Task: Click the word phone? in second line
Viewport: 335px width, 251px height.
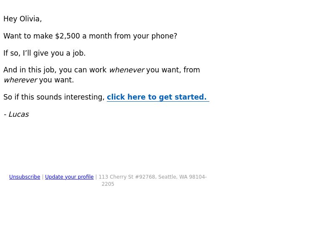Action: coord(164,36)
